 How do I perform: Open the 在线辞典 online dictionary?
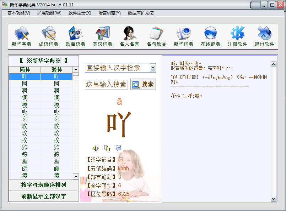click(210, 36)
